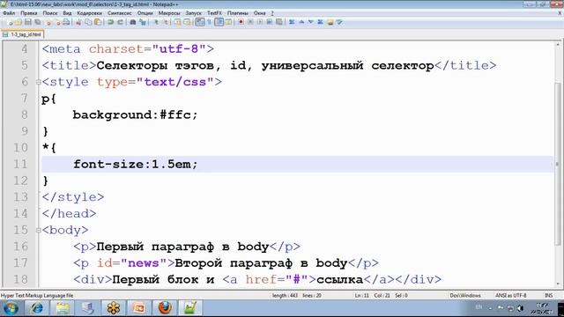Open the Кодировки menu
This screenshot has height=317, width=564.
click(89, 13)
